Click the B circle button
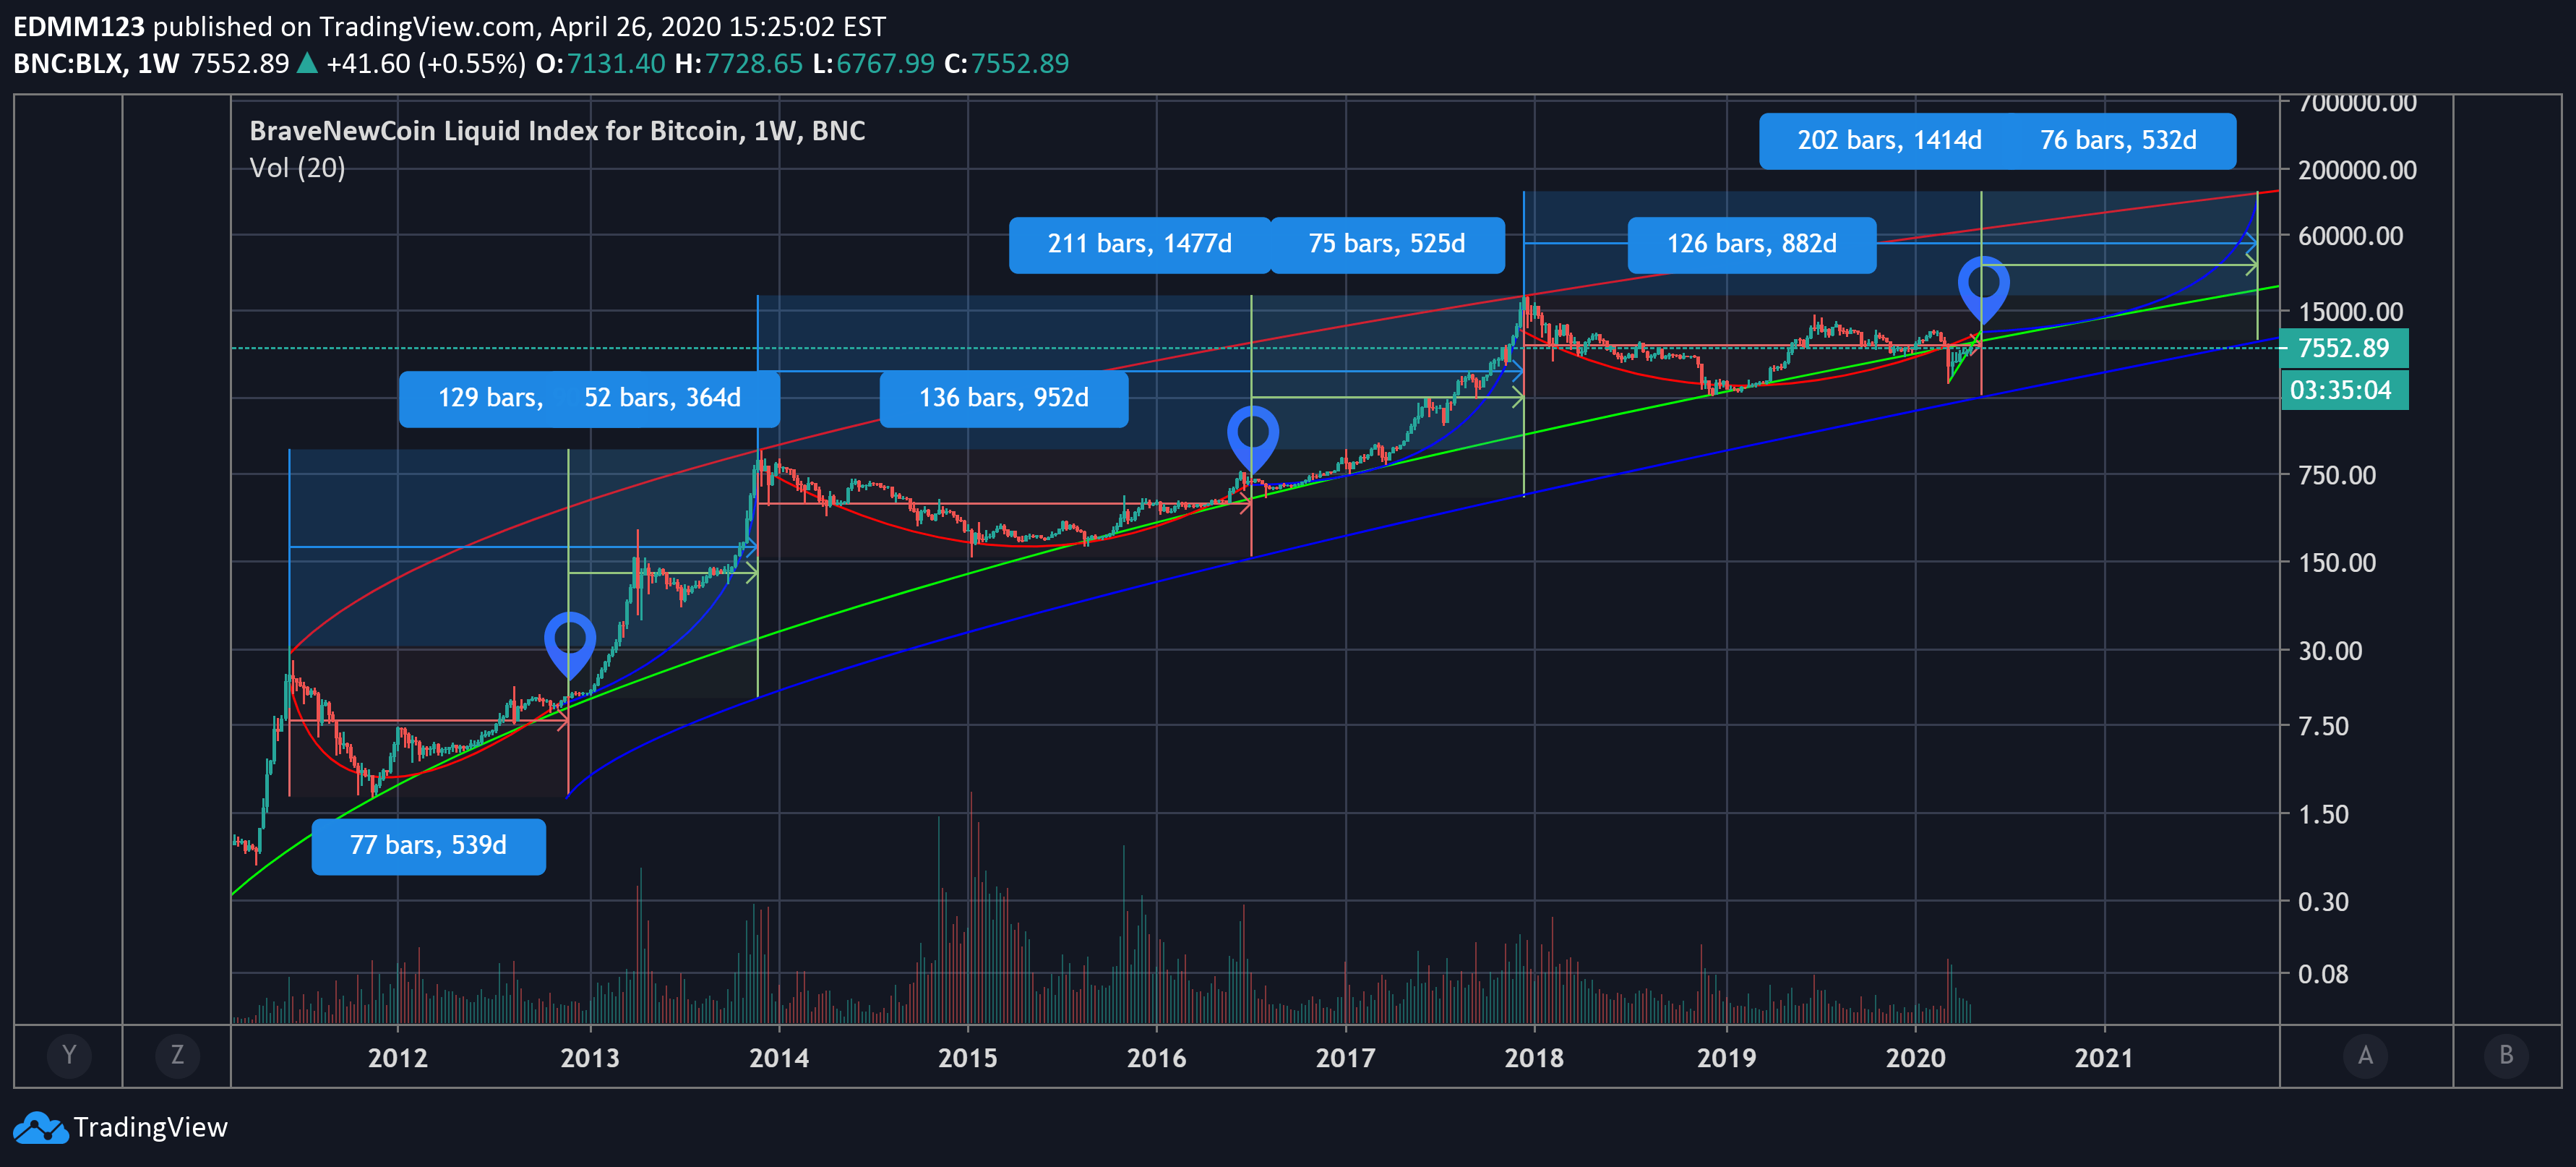2576x1167 pixels. (2506, 1055)
